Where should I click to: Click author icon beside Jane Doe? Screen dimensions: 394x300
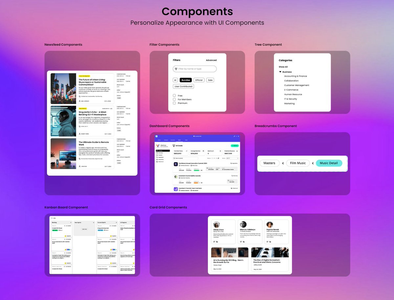[x=80, y=166]
